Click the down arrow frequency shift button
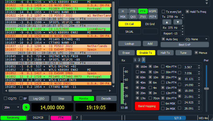213x121 pixels. tap(178, 22)
